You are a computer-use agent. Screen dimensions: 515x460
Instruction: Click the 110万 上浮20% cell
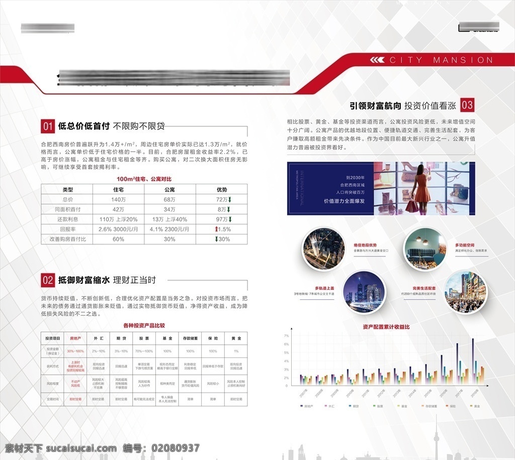[118, 219]
